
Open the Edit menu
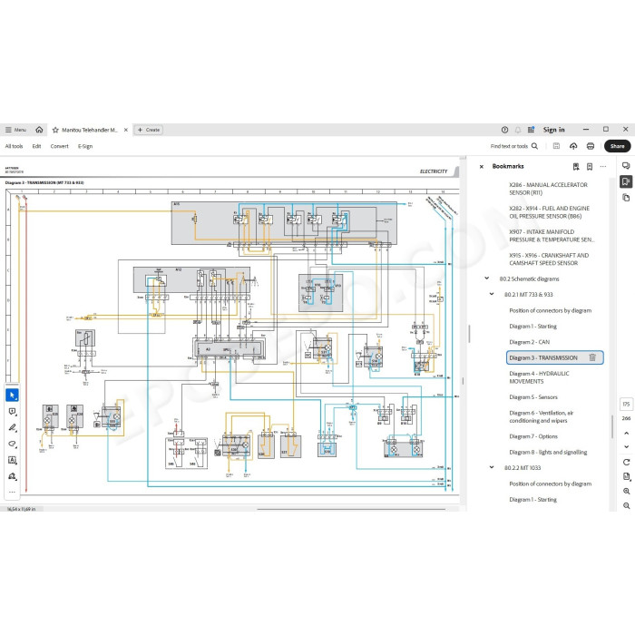pos(36,146)
